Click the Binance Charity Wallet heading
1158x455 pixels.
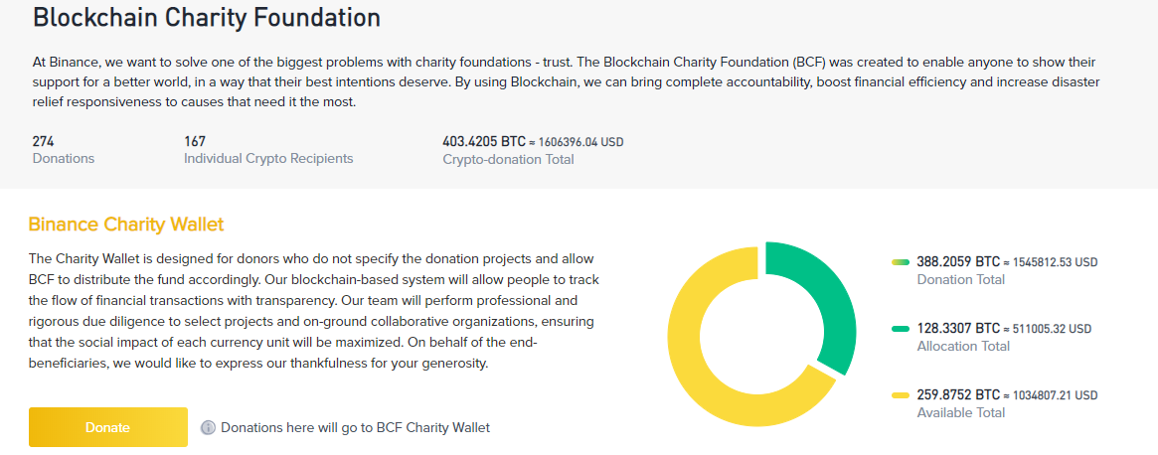[x=126, y=225]
